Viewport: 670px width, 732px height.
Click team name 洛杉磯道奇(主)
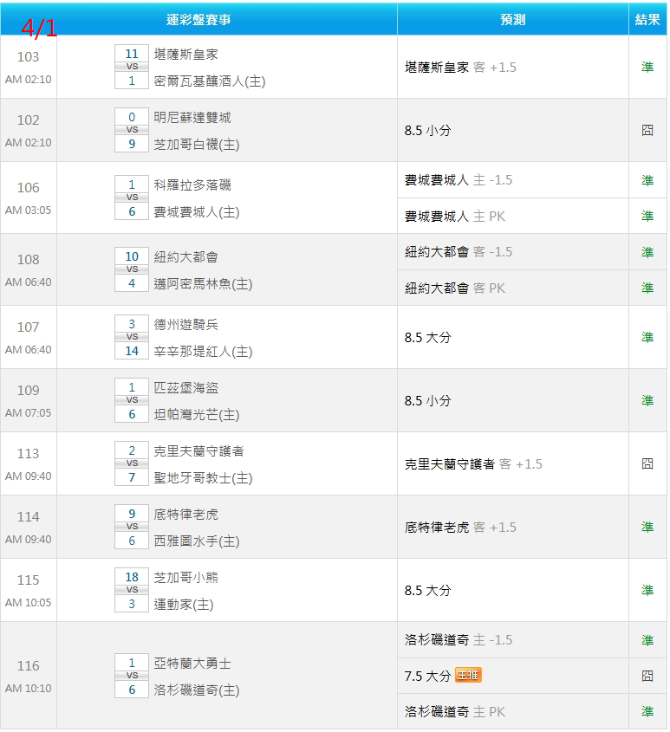click(197, 690)
